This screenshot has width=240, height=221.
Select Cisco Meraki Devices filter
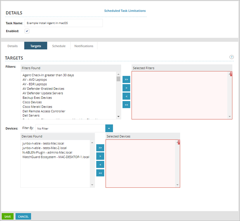click(x=37, y=107)
